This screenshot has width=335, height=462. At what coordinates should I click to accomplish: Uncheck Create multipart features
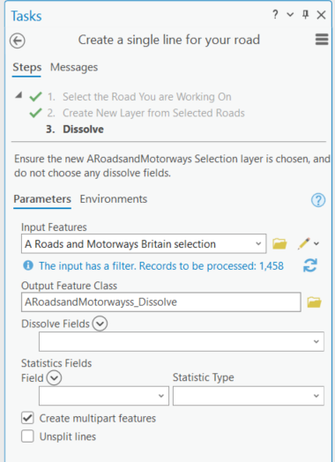click(x=27, y=418)
